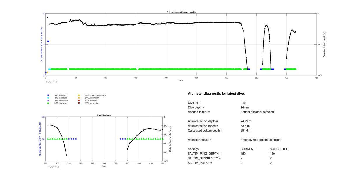Click the 800 tick on the Last 50 dives depth axis
This screenshot has height=181, width=350.
pyautogui.click(x=165, y=152)
